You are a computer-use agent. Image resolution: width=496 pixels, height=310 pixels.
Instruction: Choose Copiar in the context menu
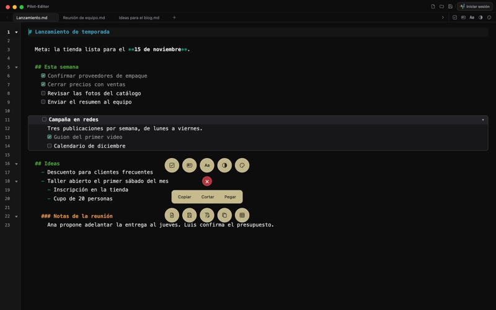pos(184,197)
